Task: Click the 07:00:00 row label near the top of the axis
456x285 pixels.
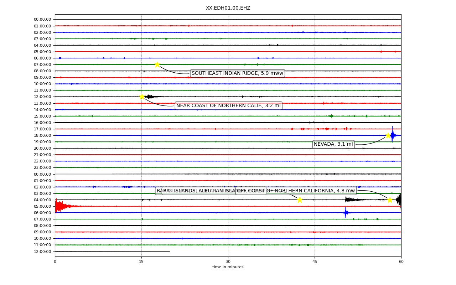Action: pyautogui.click(x=42, y=64)
